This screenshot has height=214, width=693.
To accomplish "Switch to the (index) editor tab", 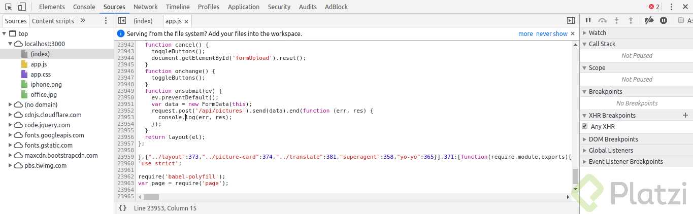I will pyautogui.click(x=143, y=21).
